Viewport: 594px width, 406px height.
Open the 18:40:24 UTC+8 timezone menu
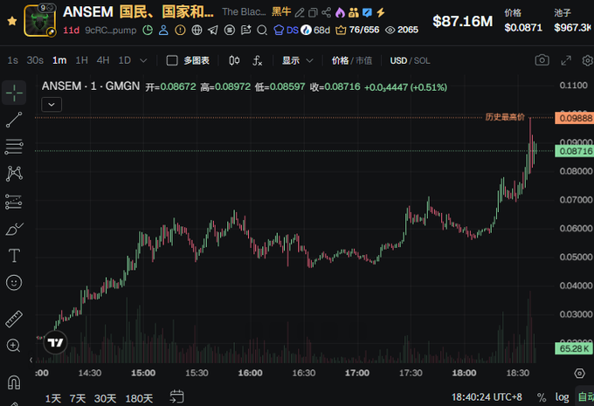[x=487, y=397]
